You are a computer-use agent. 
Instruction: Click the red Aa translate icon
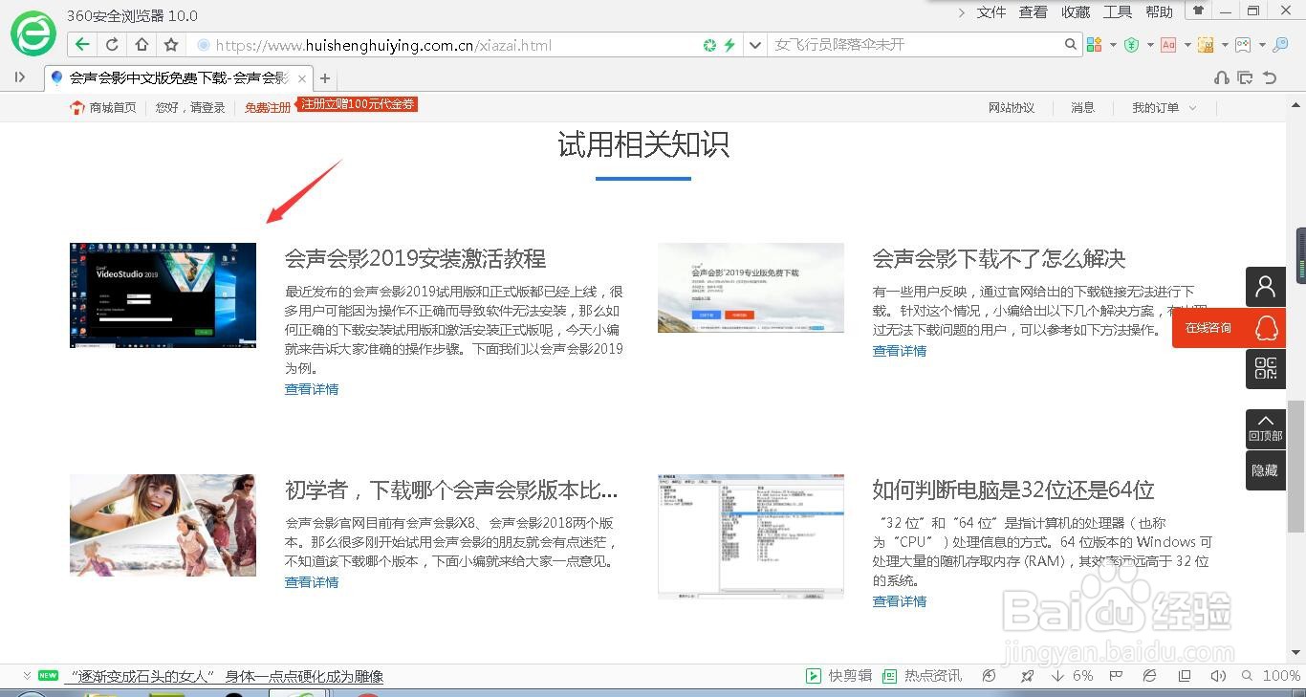coord(1168,45)
